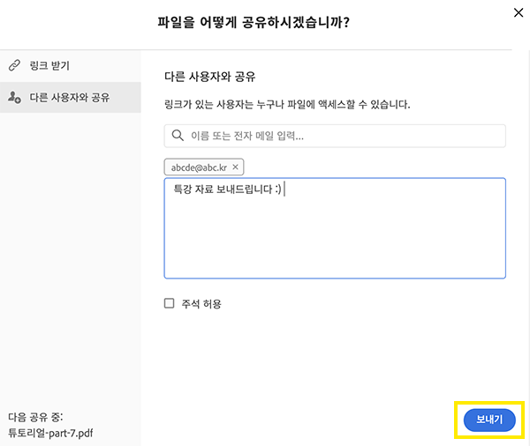This screenshot has width=530, height=446.
Task: Click the 튜토리얼-part-7.pdf file name
Action: coord(50,433)
